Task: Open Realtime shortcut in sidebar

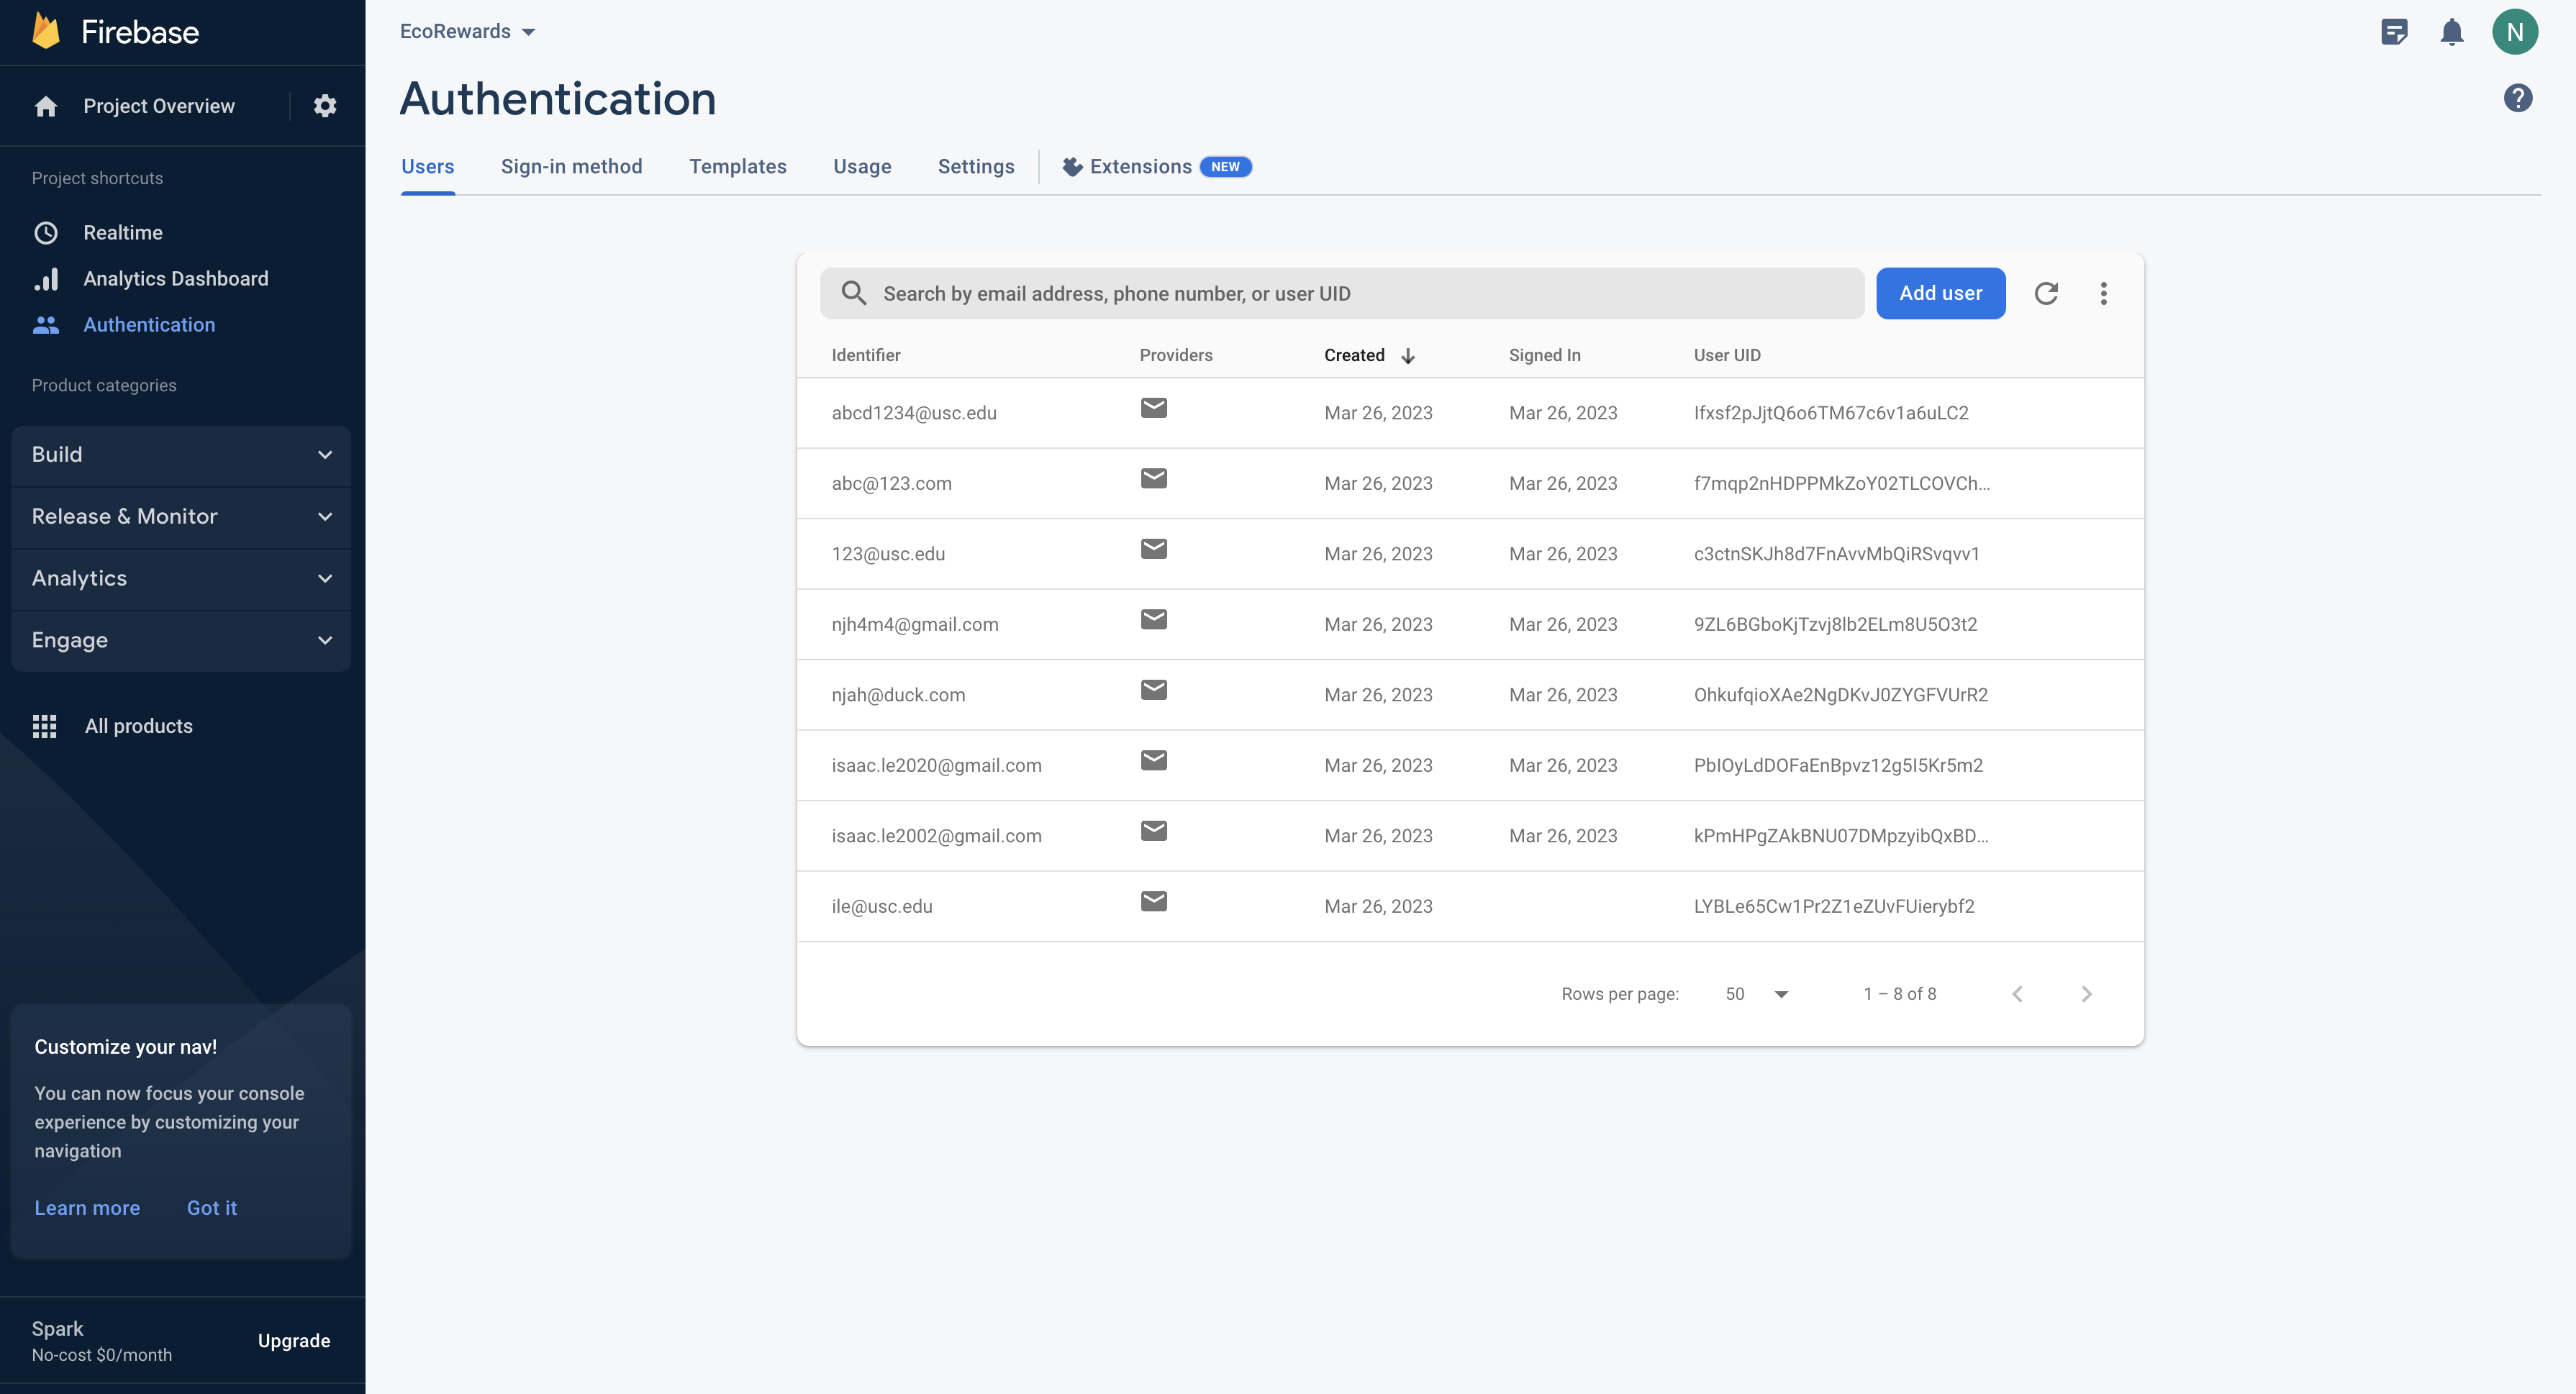Action: tap(122, 233)
